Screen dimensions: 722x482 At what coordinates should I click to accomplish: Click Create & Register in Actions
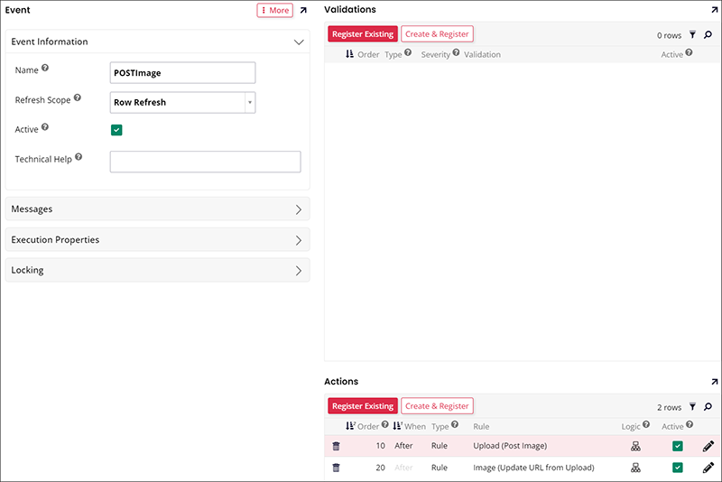(x=437, y=406)
